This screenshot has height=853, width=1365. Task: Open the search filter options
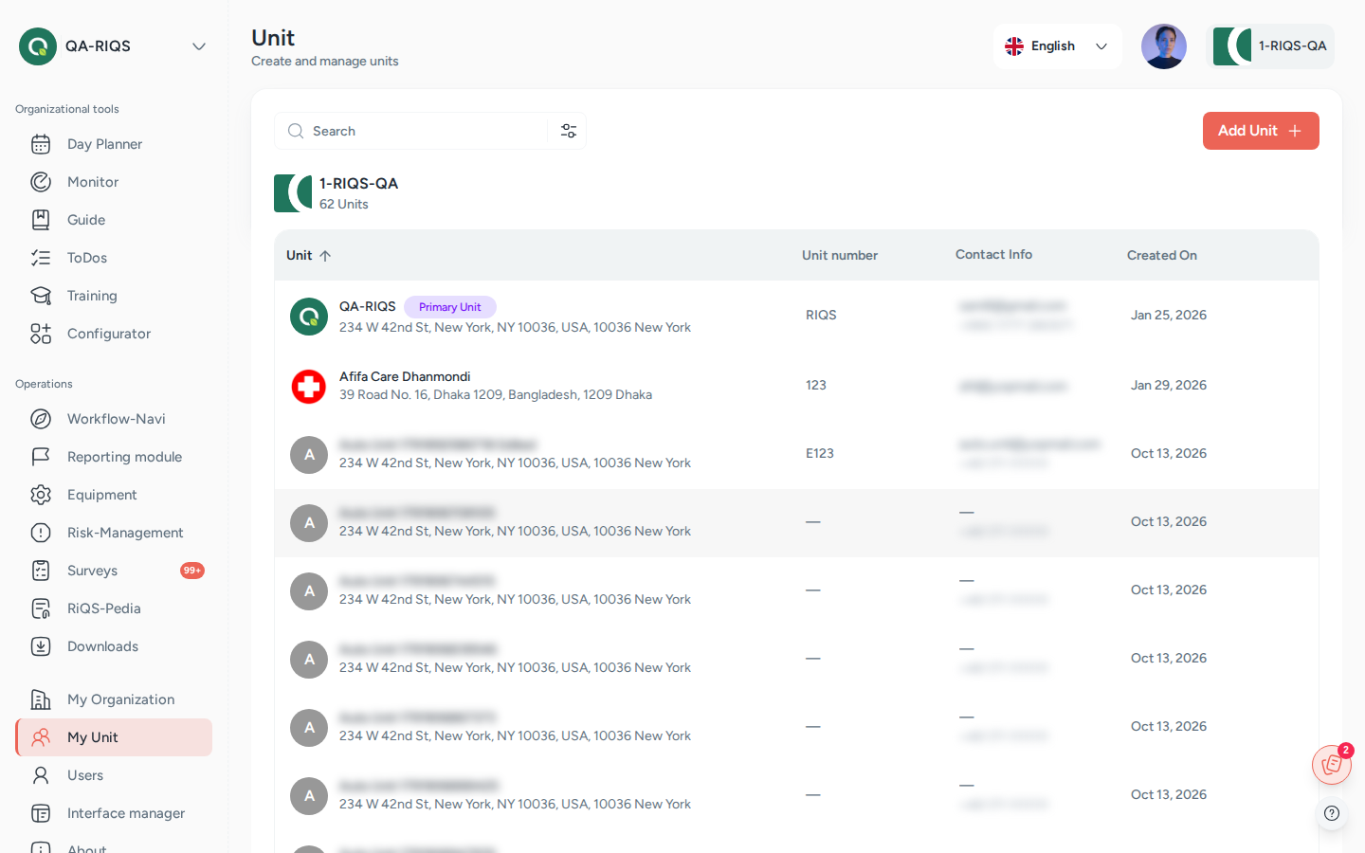tap(569, 131)
